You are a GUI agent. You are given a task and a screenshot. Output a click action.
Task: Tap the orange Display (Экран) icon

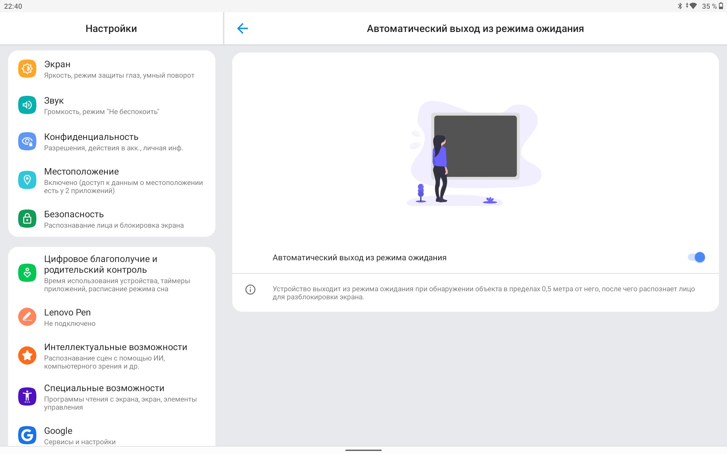point(27,69)
